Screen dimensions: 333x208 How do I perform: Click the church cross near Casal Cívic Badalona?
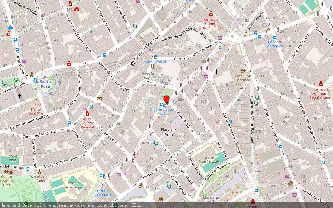tap(216, 72)
